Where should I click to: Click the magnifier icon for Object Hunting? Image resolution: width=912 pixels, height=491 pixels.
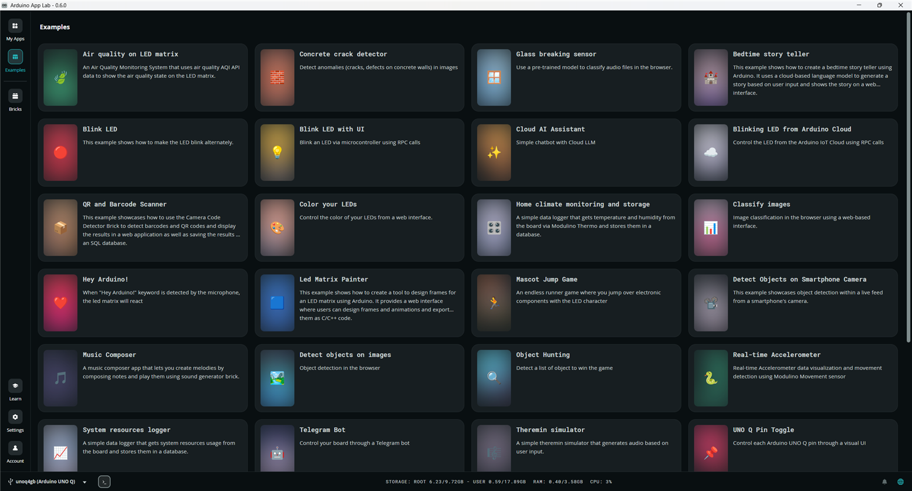click(494, 378)
